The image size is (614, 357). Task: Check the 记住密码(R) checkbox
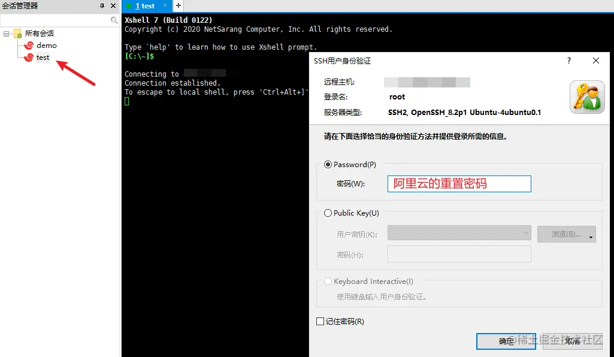pyautogui.click(x=320, y=322)
